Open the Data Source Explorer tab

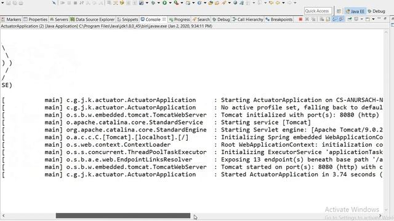click(x=92, y=19)
